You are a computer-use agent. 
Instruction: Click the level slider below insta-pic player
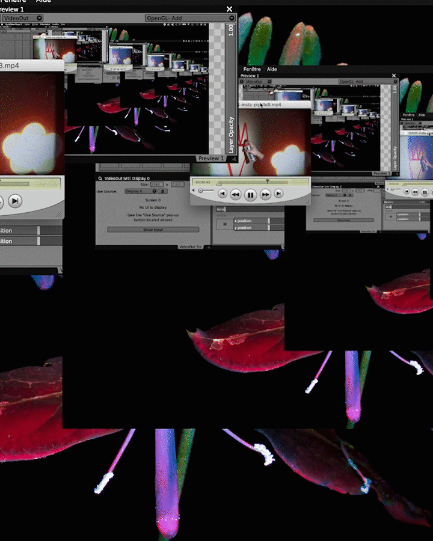pos(250,209)
